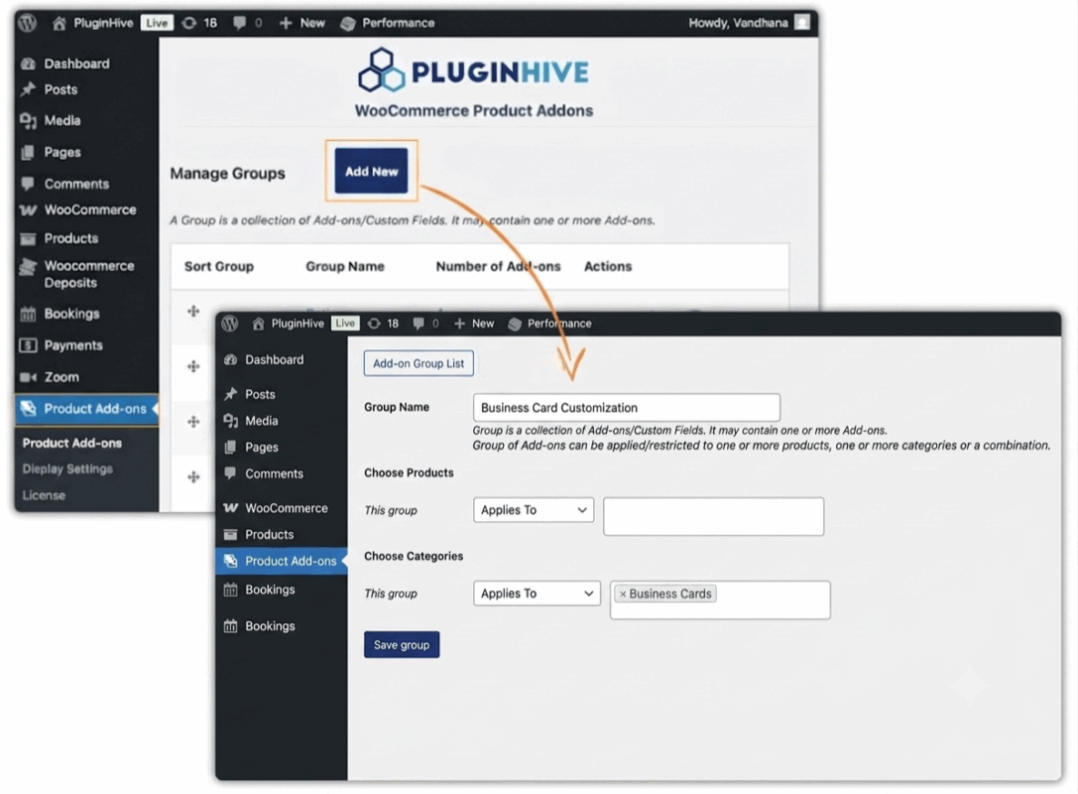Click third sort group move handle
Viewport: 1078px width, 794px height.
coord(193,422)
